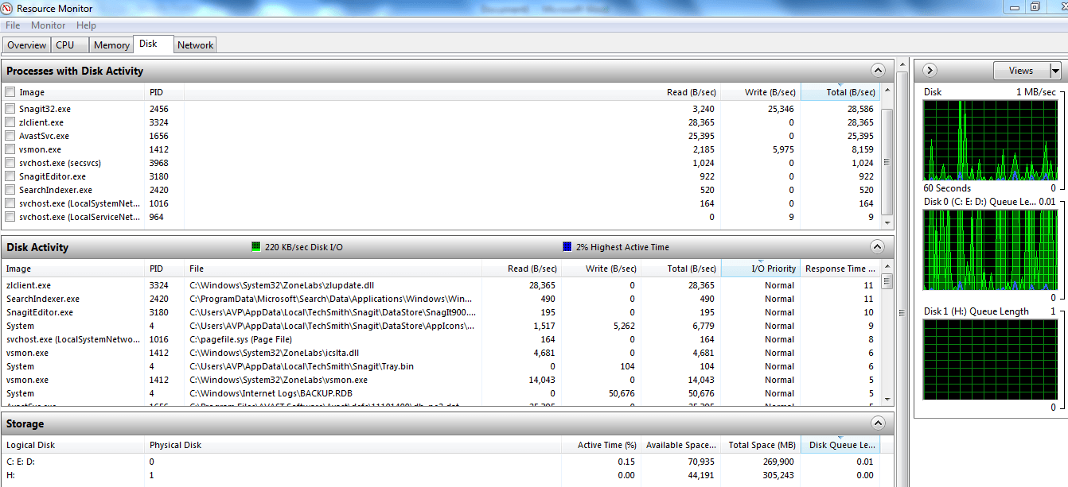1068x487 pixels.
Task: Collapse the Processes with Disk Activity section
Action: pyautogui.click(x=878, y=71)
